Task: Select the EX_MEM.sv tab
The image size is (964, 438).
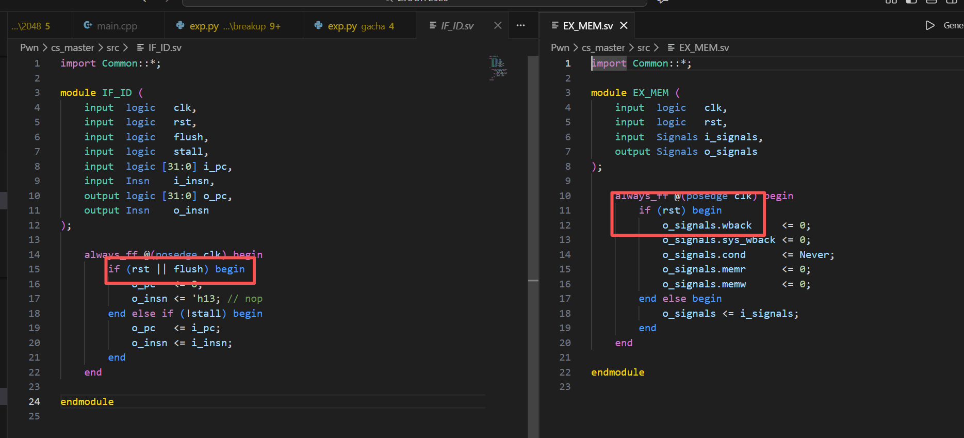Action: tap(587, 26)
